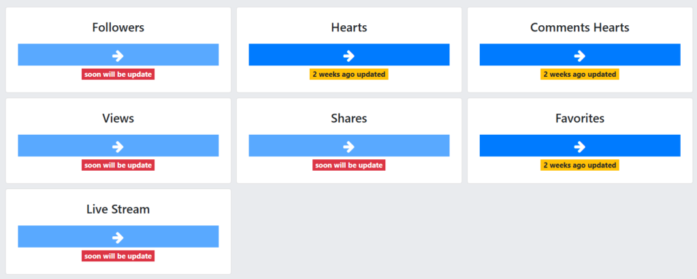Select the Comments Hearts updated badge

click(x=580, y=74)
